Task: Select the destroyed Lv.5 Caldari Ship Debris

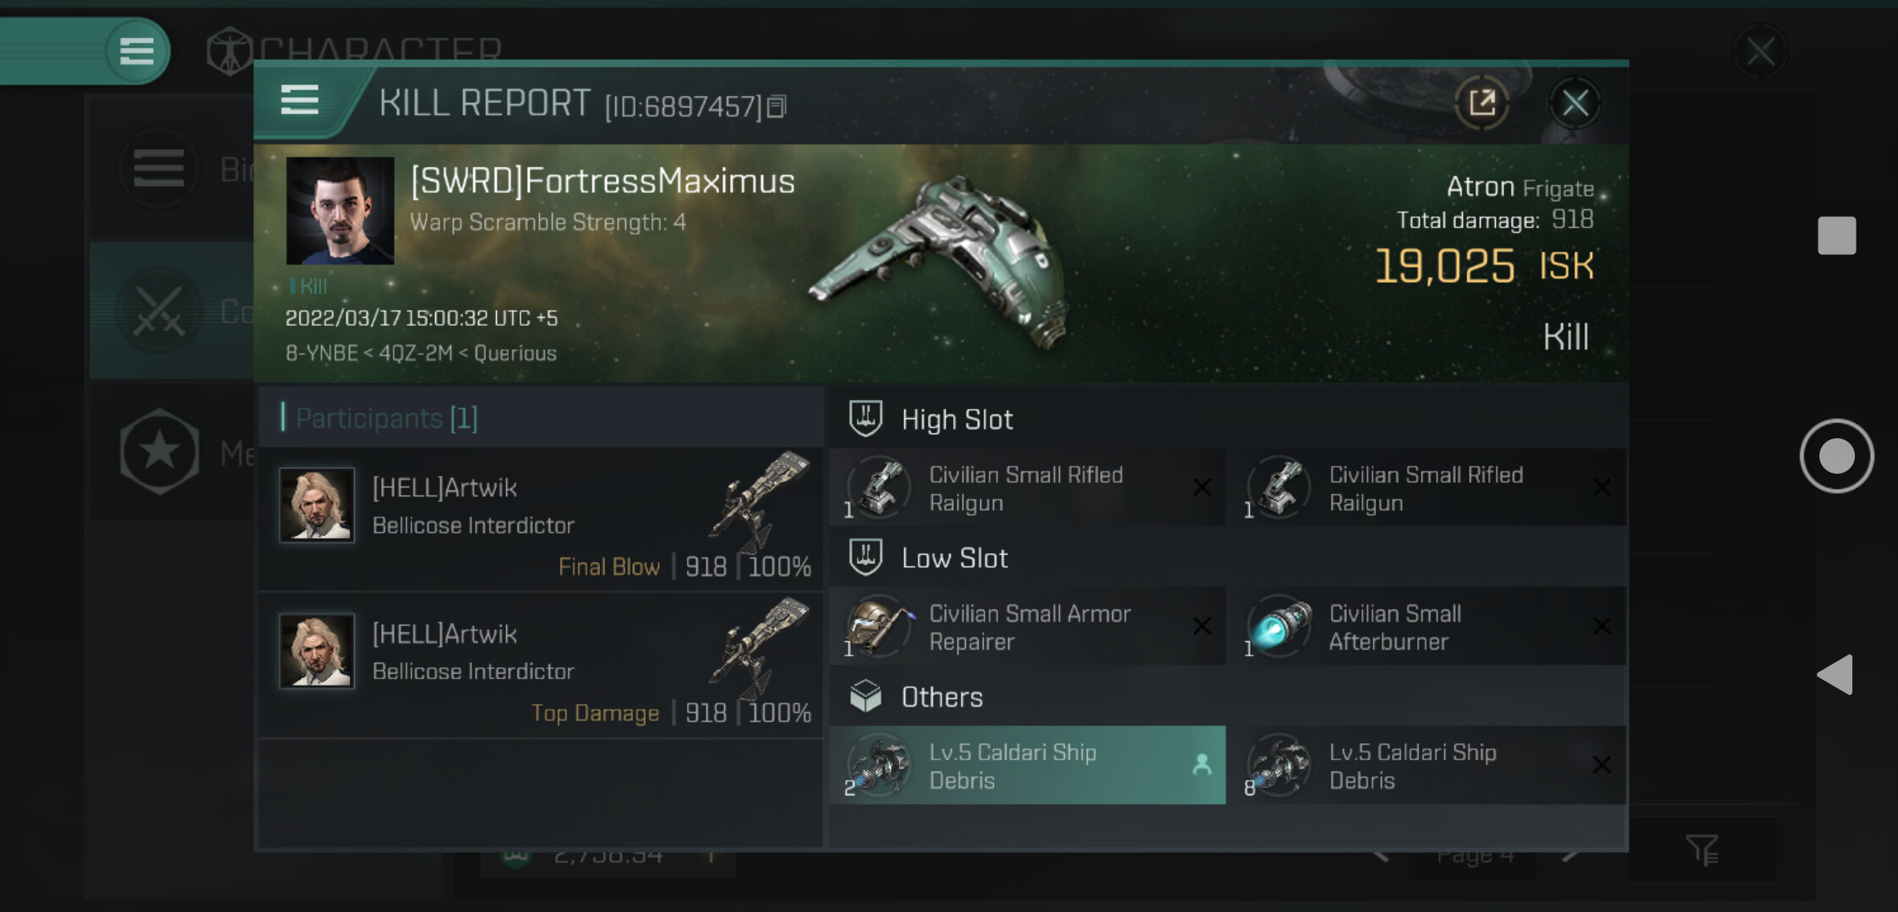Action: (1426, 765)
